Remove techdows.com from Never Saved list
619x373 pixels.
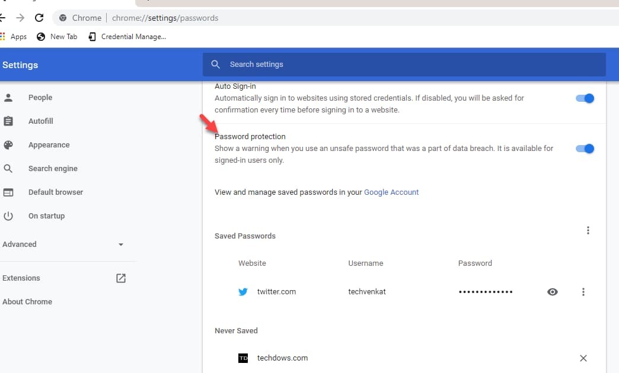tap(583, 358)
